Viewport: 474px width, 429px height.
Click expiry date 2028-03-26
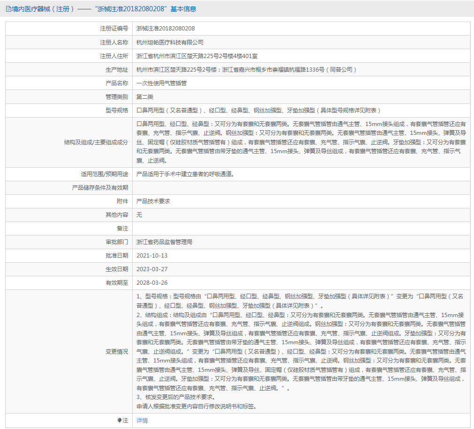(x=151, y=283)
